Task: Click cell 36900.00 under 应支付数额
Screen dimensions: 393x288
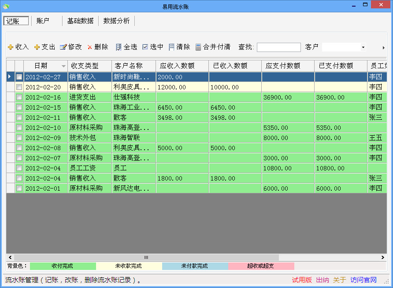Action: pyautogui.click(x=288, y=97)
